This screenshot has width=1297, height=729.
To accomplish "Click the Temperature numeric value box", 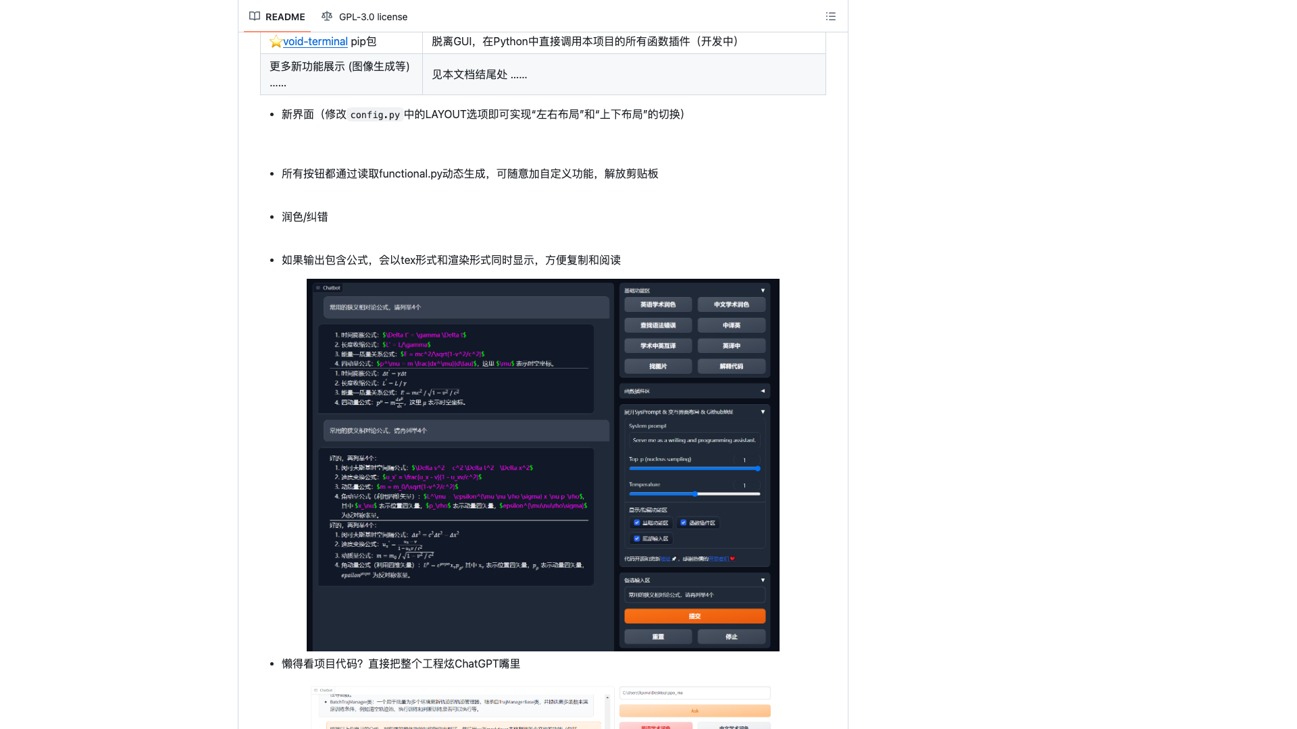I will pos(746,485).
